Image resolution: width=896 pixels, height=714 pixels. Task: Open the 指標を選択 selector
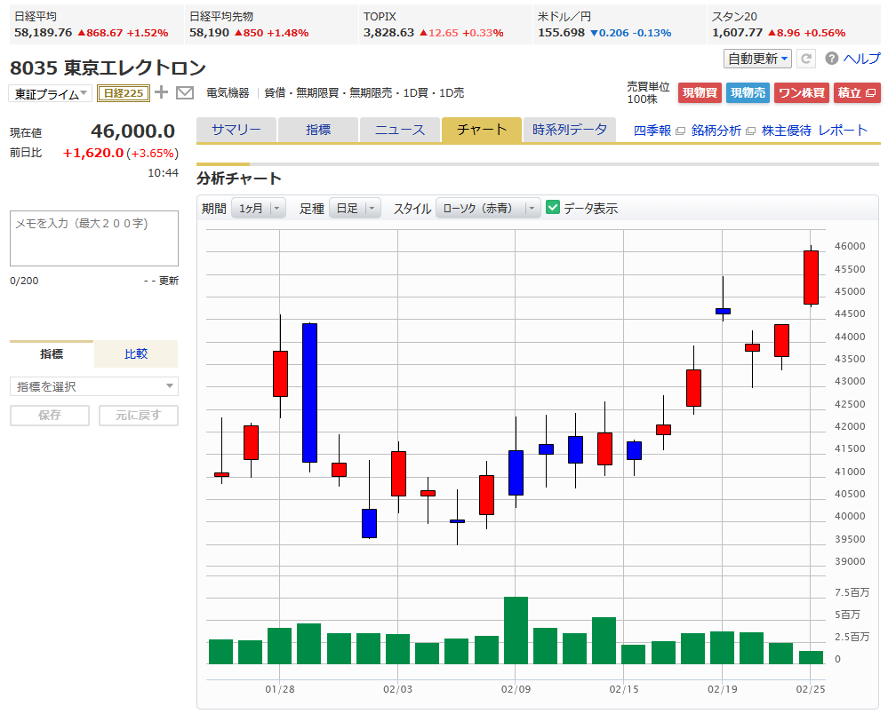coord(94,386)
